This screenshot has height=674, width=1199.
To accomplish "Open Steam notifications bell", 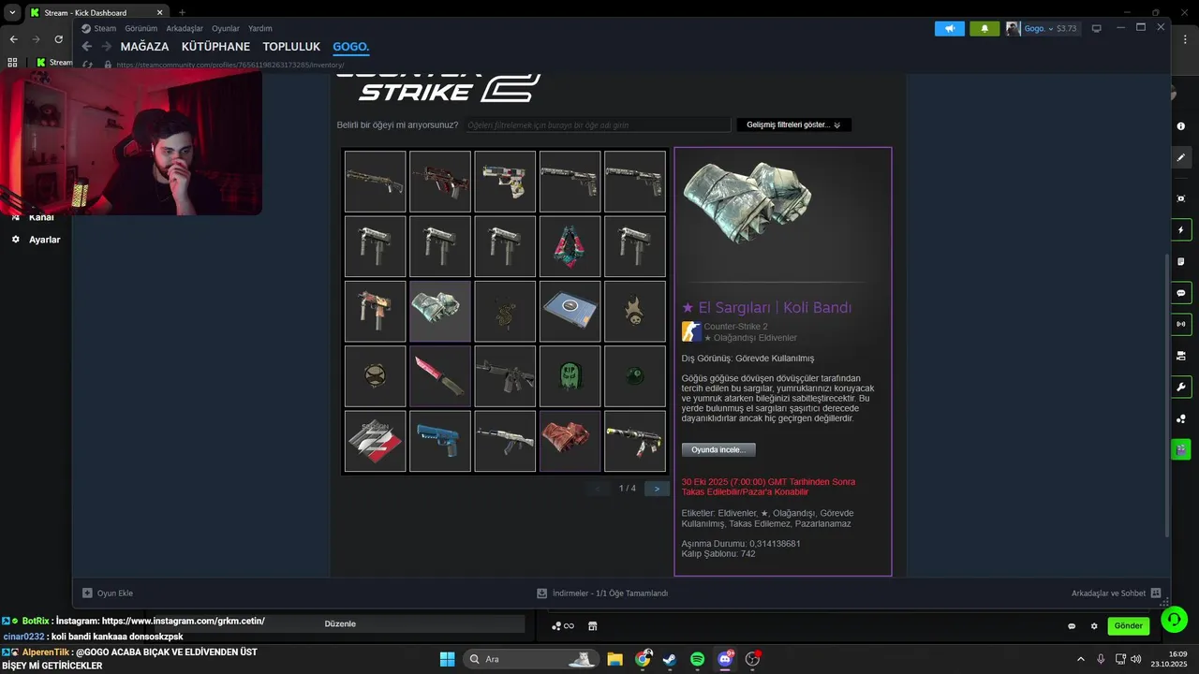I will click(x=984, y=29).
